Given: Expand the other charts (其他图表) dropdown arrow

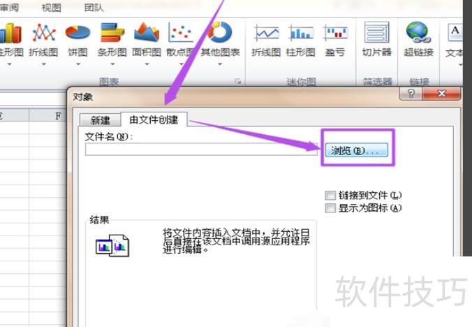Looking at the screenshot, I should coord(220,64).
